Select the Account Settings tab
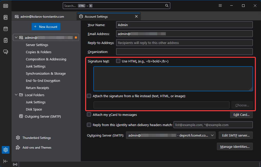This screenshot has width=261, height=167. tap(109, 16)
